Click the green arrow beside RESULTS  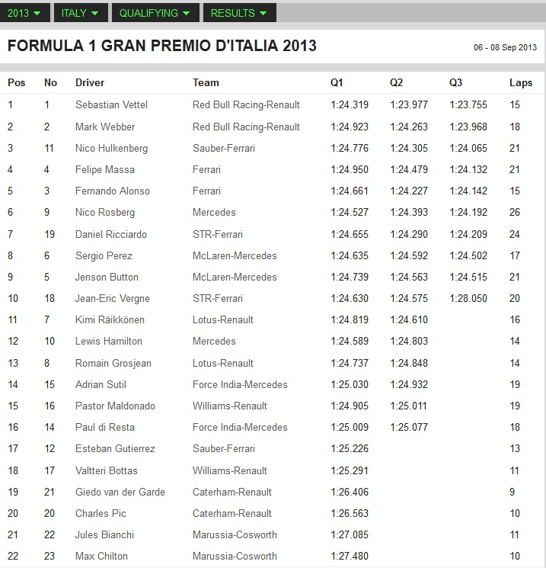[263, 14]
